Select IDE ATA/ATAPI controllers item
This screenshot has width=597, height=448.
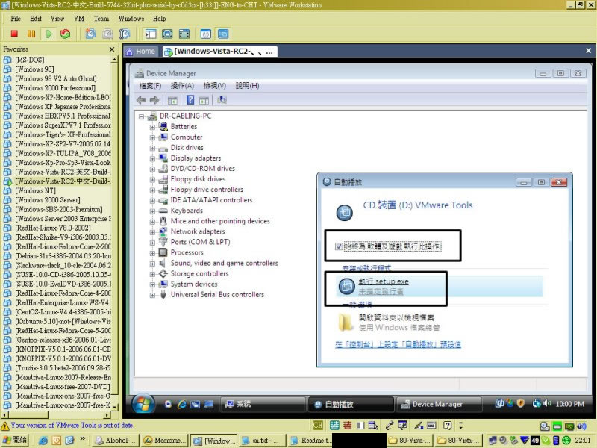tap(211, 200)
